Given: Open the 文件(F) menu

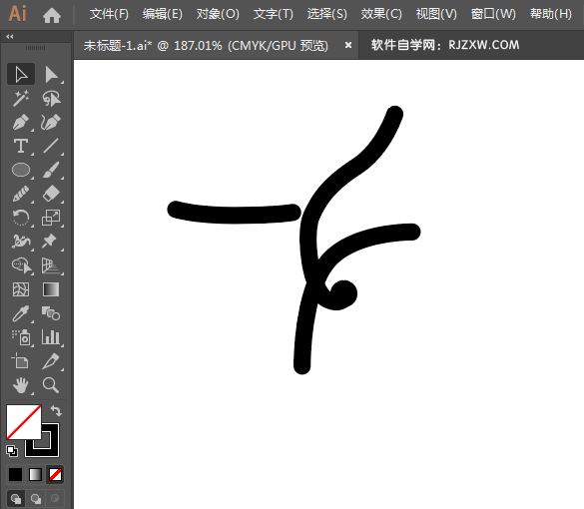Looking at the screenshot, I should [x=109, y=14].
